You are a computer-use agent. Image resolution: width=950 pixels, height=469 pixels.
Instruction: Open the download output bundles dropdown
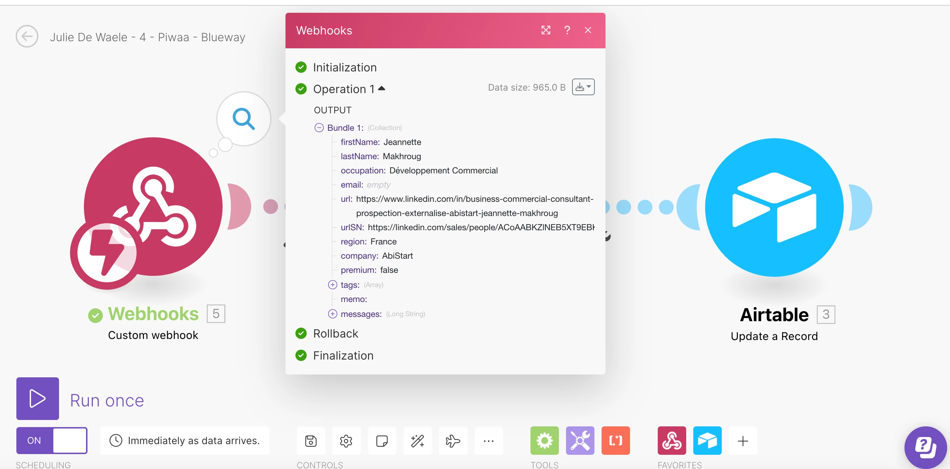tap(583, 87)
